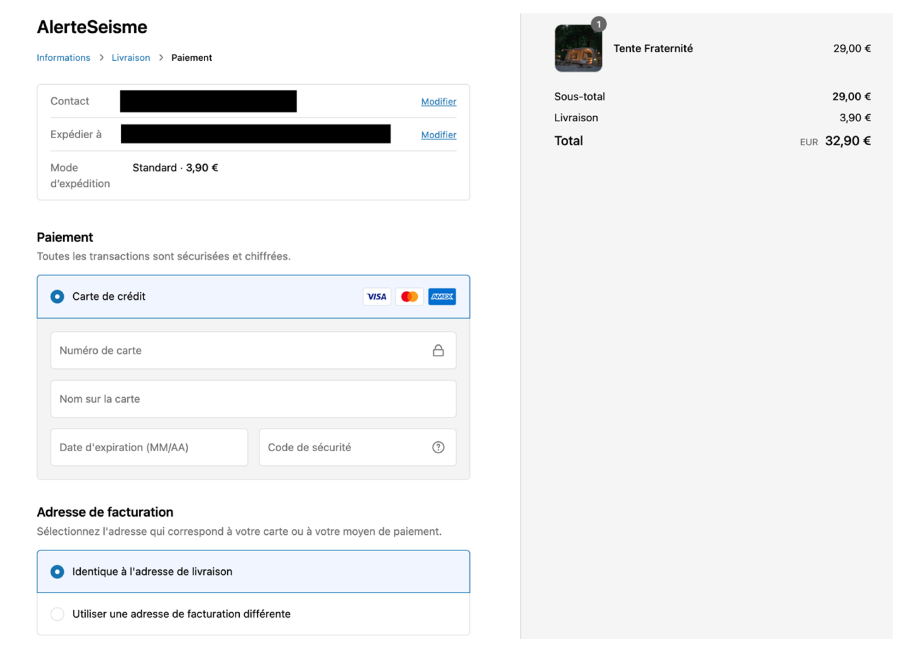Select Identique à l'adresse de livraison option

57,572
